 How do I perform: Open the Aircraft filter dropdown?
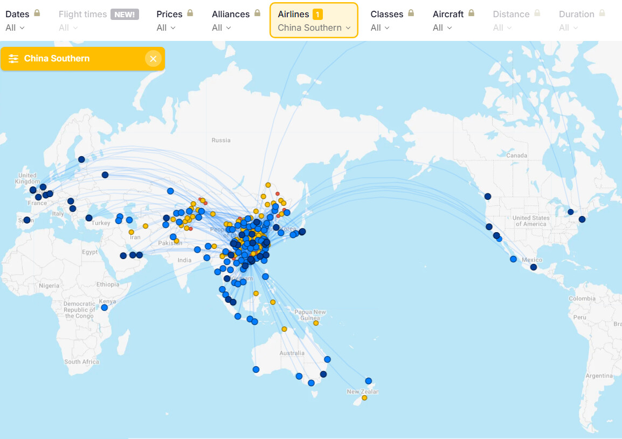pyautogui.click(x=453, y=20)
